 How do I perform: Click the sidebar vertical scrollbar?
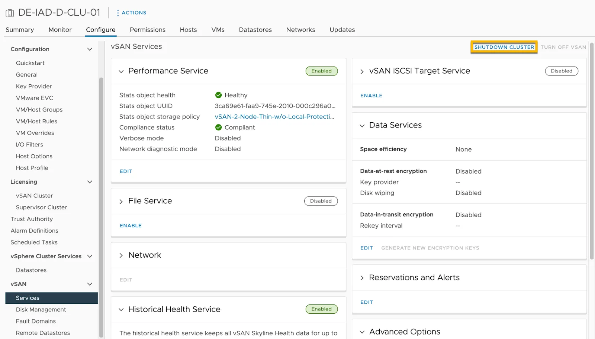[101, 206]
